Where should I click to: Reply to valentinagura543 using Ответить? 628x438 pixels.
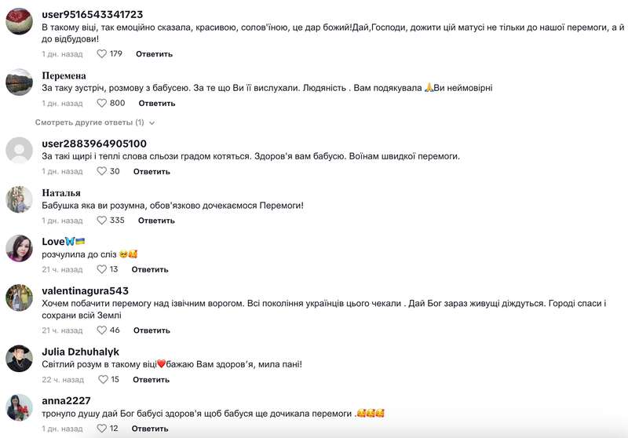[151, 330]
